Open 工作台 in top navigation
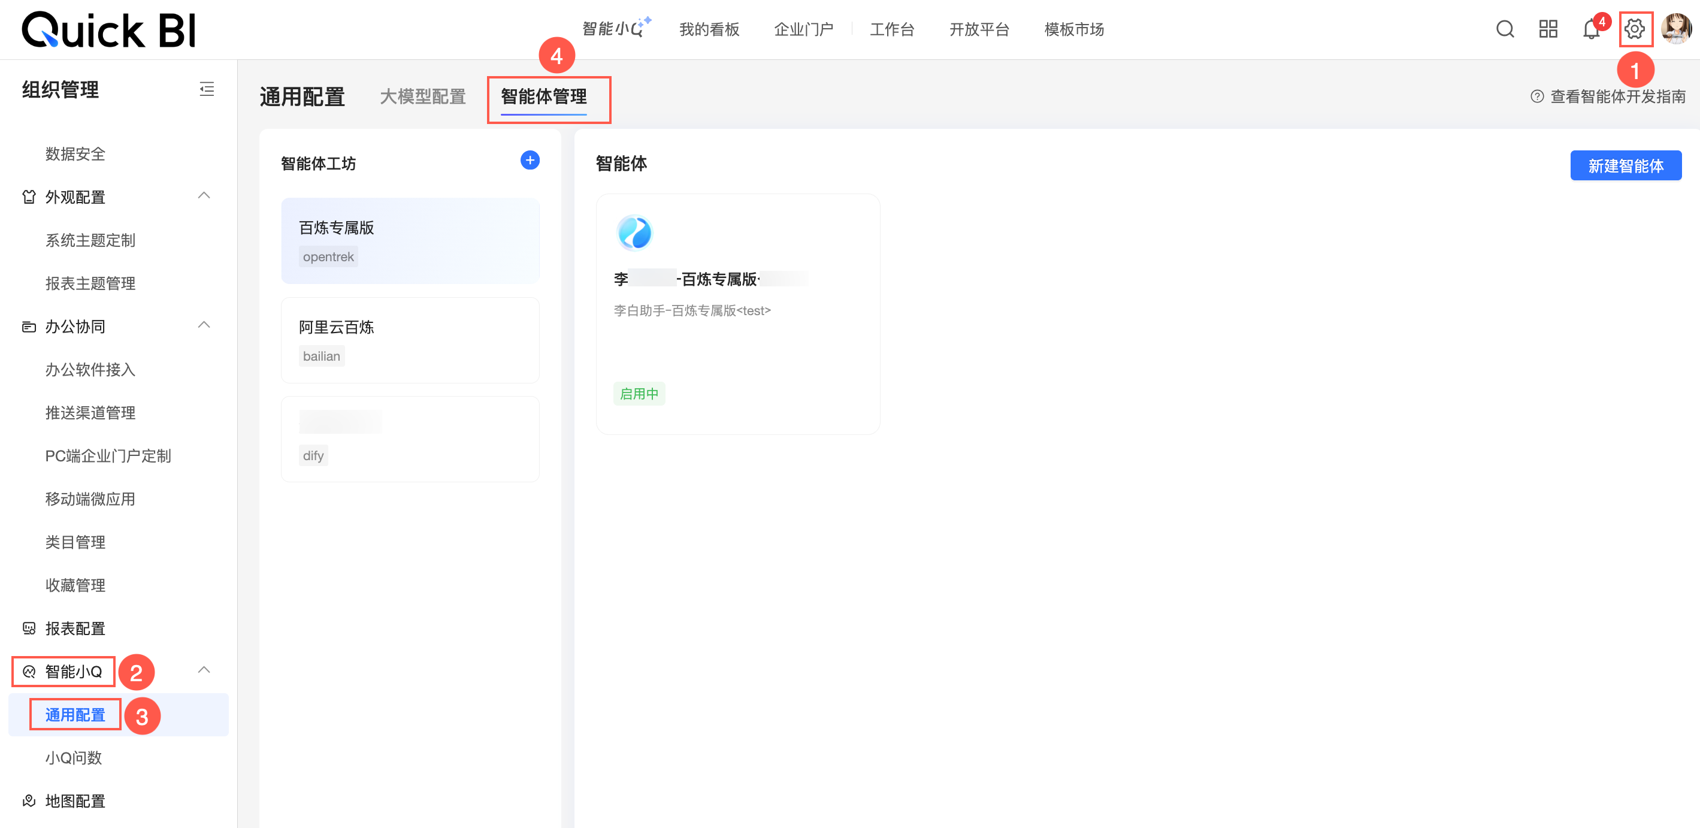The image size is (1700, 828). coord(893,29)
